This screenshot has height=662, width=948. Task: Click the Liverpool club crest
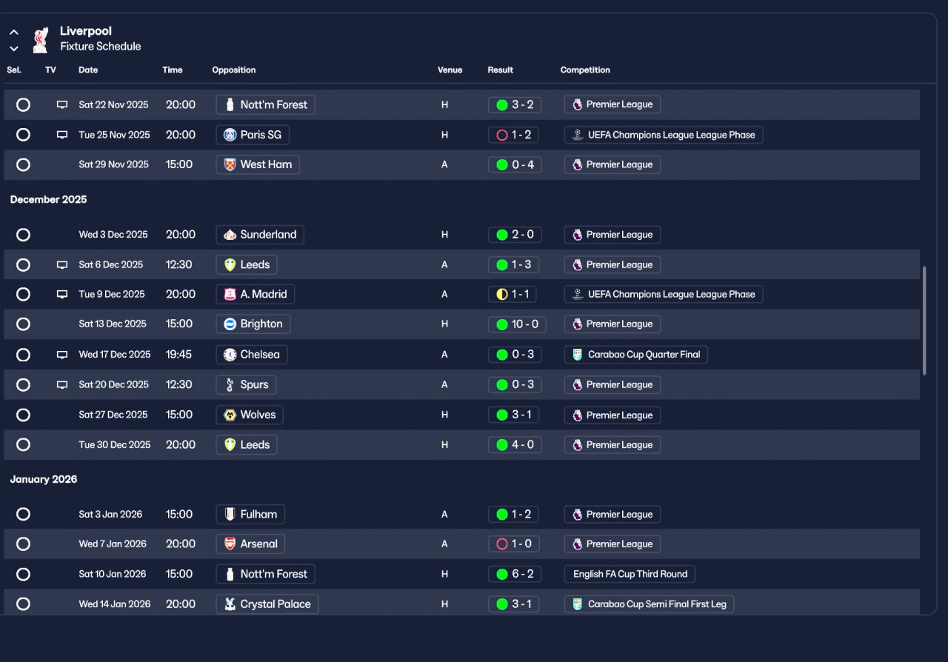click(40, 40)
